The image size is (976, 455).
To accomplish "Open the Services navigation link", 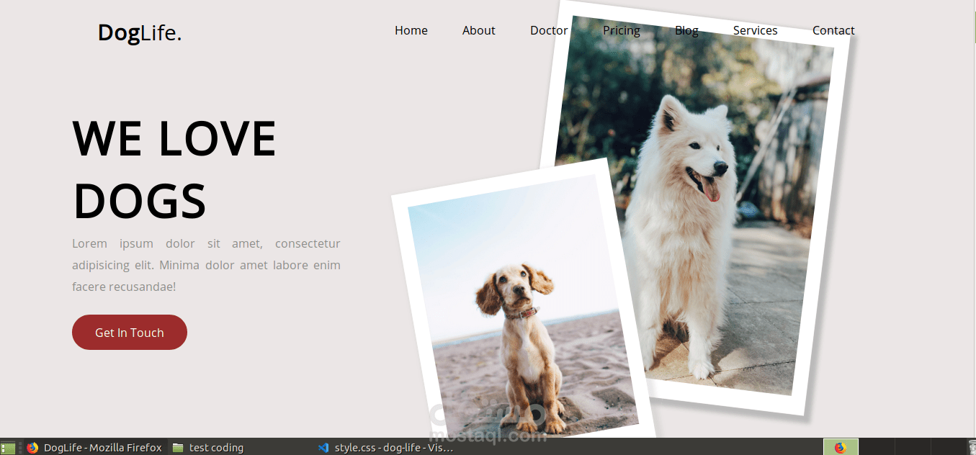I will pos(755,30).
